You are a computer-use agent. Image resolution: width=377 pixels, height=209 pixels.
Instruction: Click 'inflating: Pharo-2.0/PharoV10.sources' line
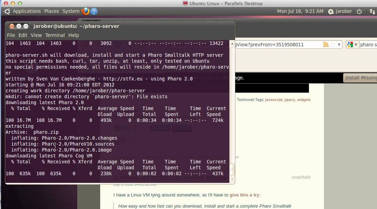(x=63, y=144)
